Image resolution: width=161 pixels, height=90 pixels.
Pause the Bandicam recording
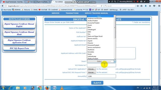coord(134,1)
